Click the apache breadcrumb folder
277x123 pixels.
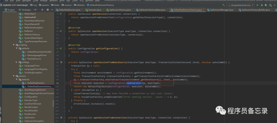[x=44, y=5]
